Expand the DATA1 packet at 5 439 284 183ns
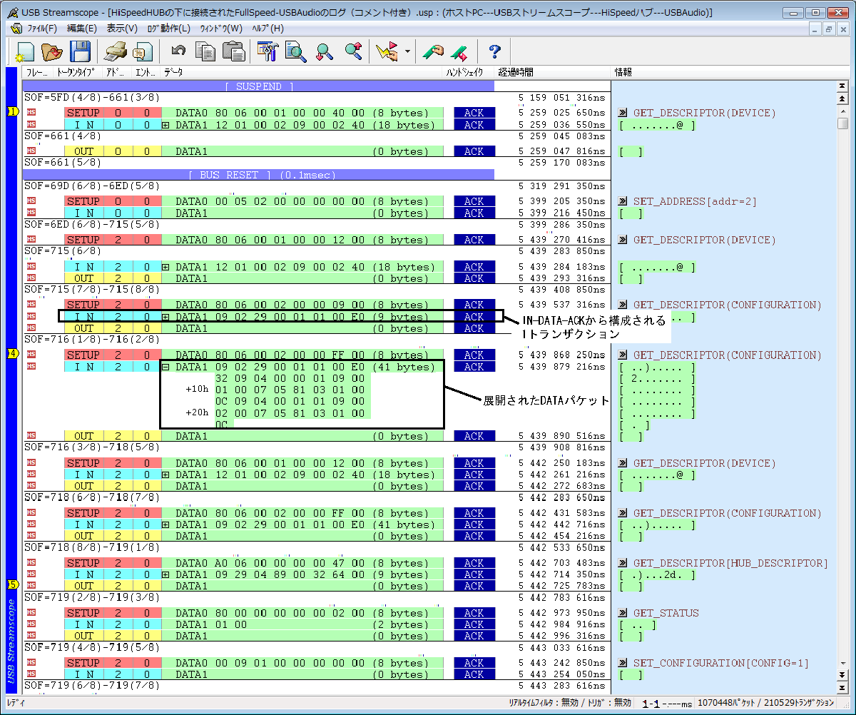This screenshot has width=856, height=715. pyautogui.click(x=165, y=267)
